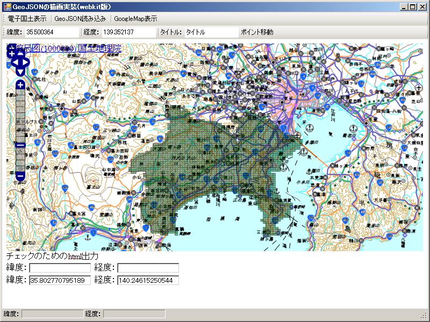
Task: Click the zoom out minus button at slider bottom
Action: click(x=20, y=176)
